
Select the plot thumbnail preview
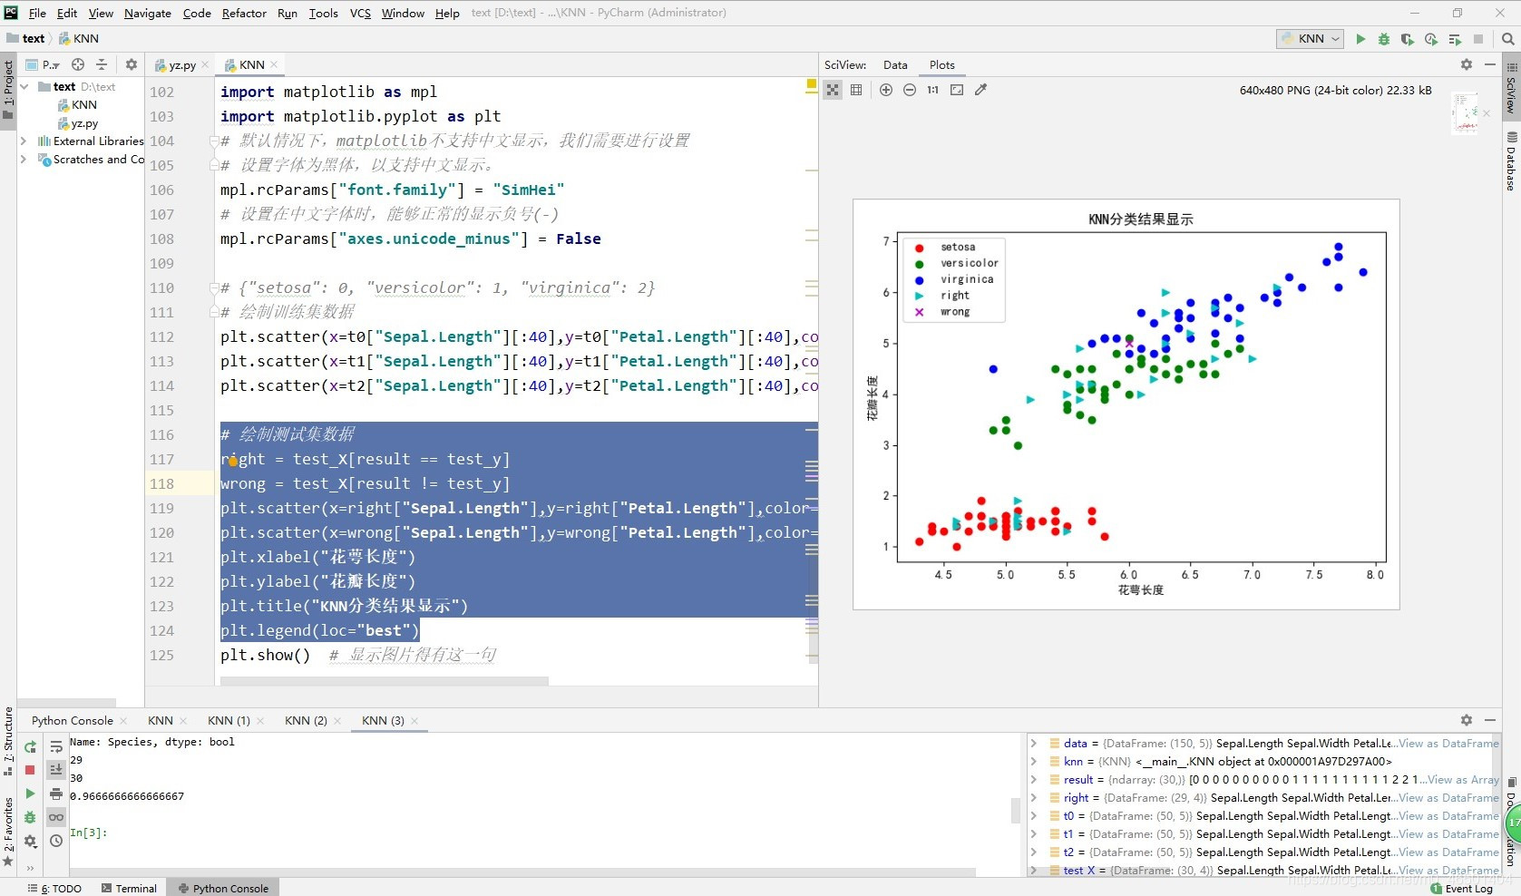[x=1465, y=114]
